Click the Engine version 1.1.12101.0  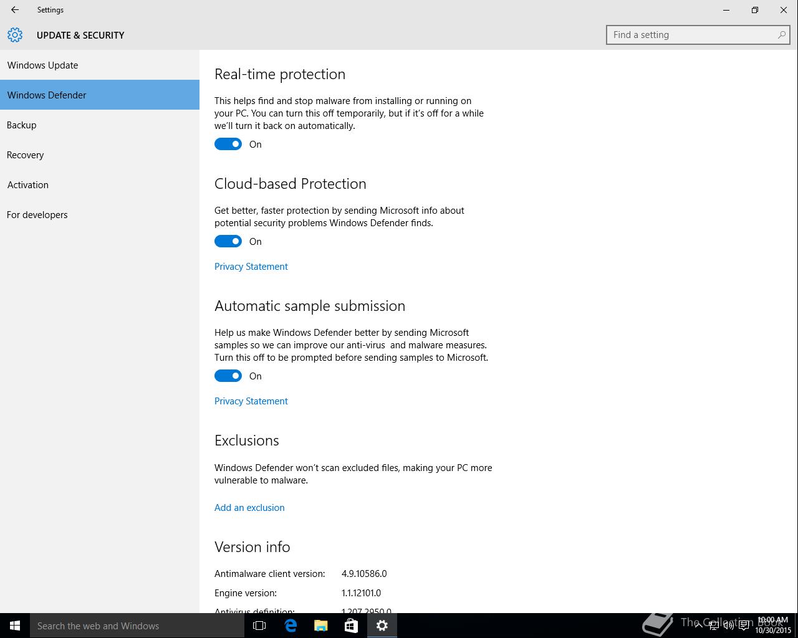click(361, 593)
